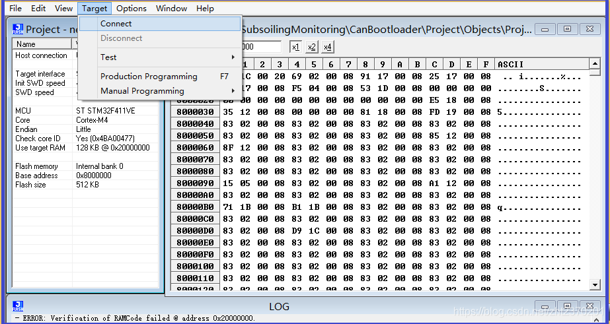
Task: Select address row 8000030
Action: [x=196, y=112]
